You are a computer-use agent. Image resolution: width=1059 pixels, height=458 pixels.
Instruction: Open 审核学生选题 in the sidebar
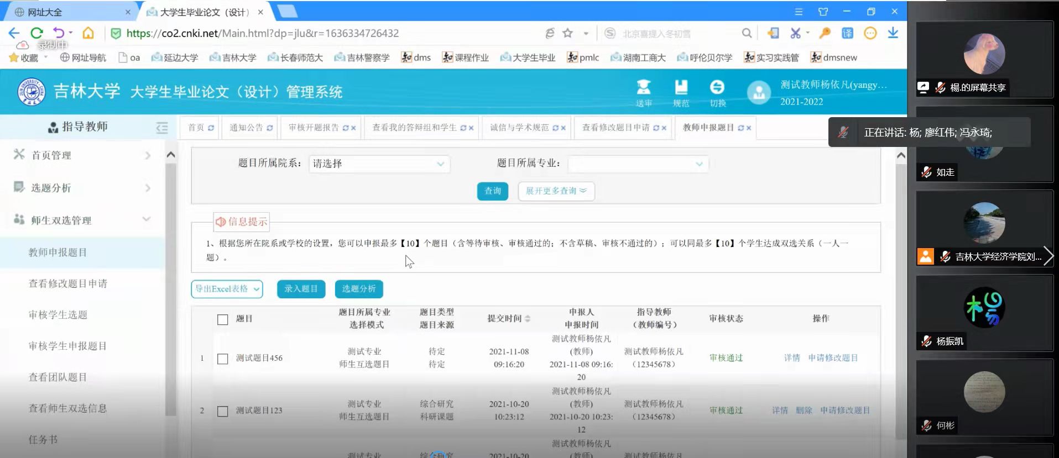pos(58,315)
